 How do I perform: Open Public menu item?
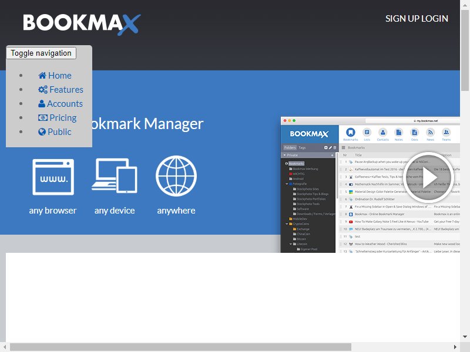click(55, 131)
